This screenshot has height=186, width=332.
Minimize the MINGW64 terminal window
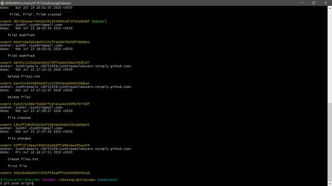(301, 3)
